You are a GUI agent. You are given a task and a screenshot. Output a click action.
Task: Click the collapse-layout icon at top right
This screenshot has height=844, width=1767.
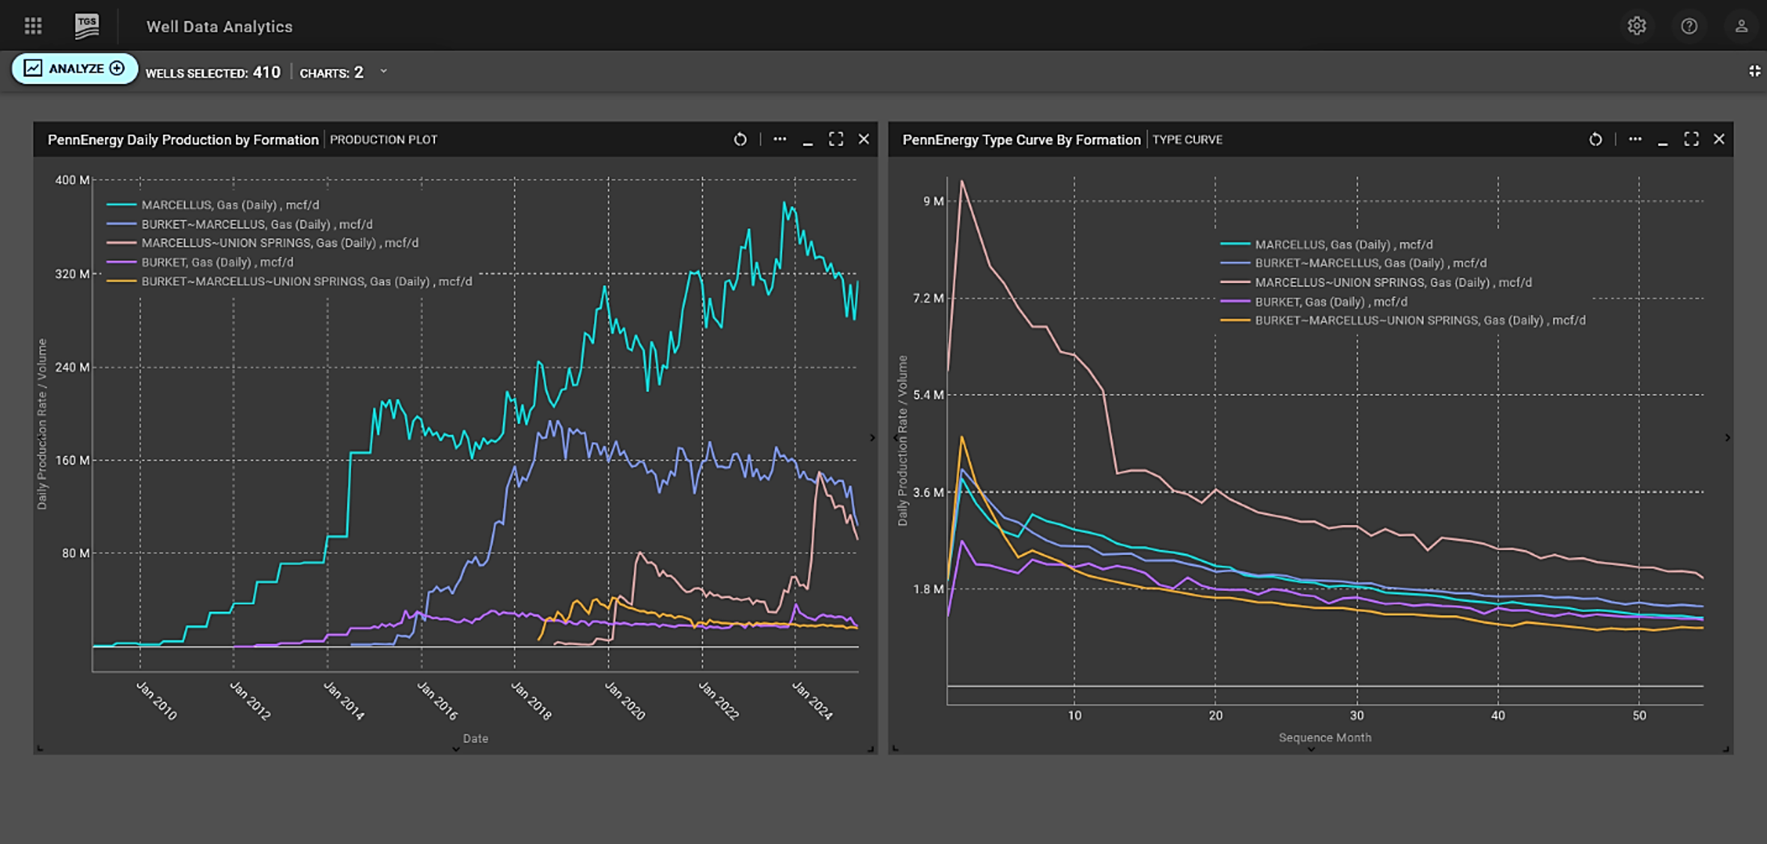tap(1754, 71)
